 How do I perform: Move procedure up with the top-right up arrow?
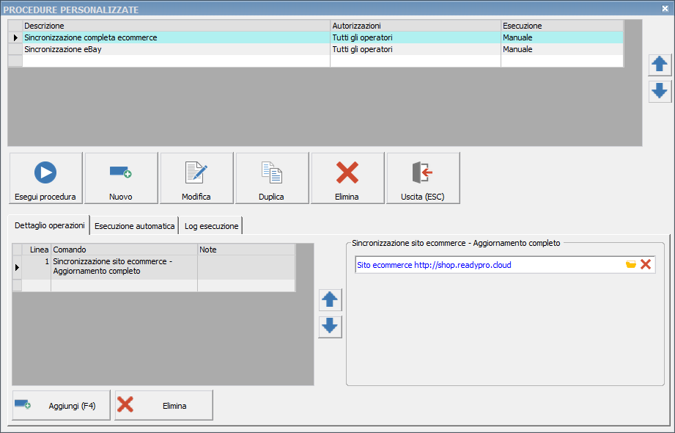(660, 65)
